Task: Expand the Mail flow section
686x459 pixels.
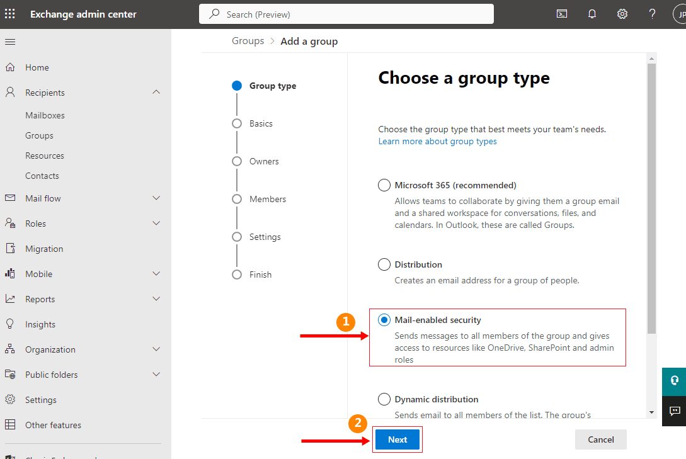Action: tap(156, 198)
